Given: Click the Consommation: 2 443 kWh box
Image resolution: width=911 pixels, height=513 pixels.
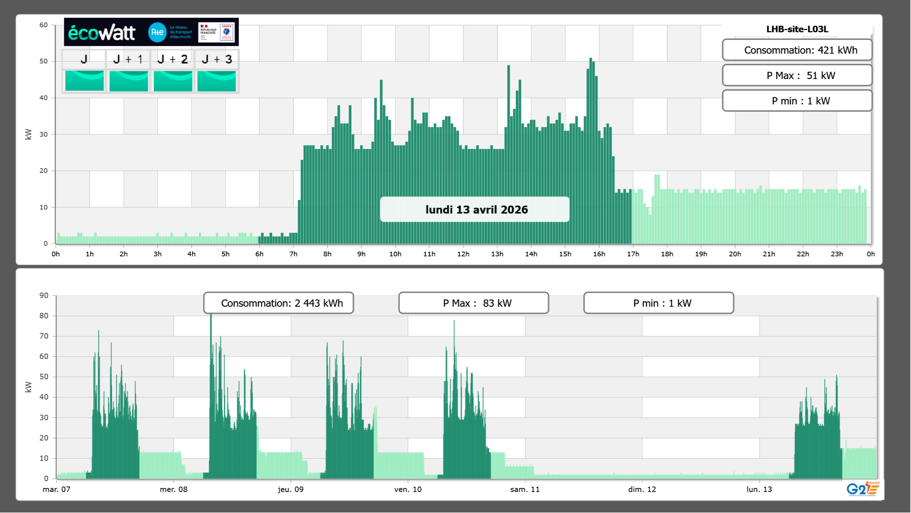Looking at the screenshot, I should click(278, 303).
